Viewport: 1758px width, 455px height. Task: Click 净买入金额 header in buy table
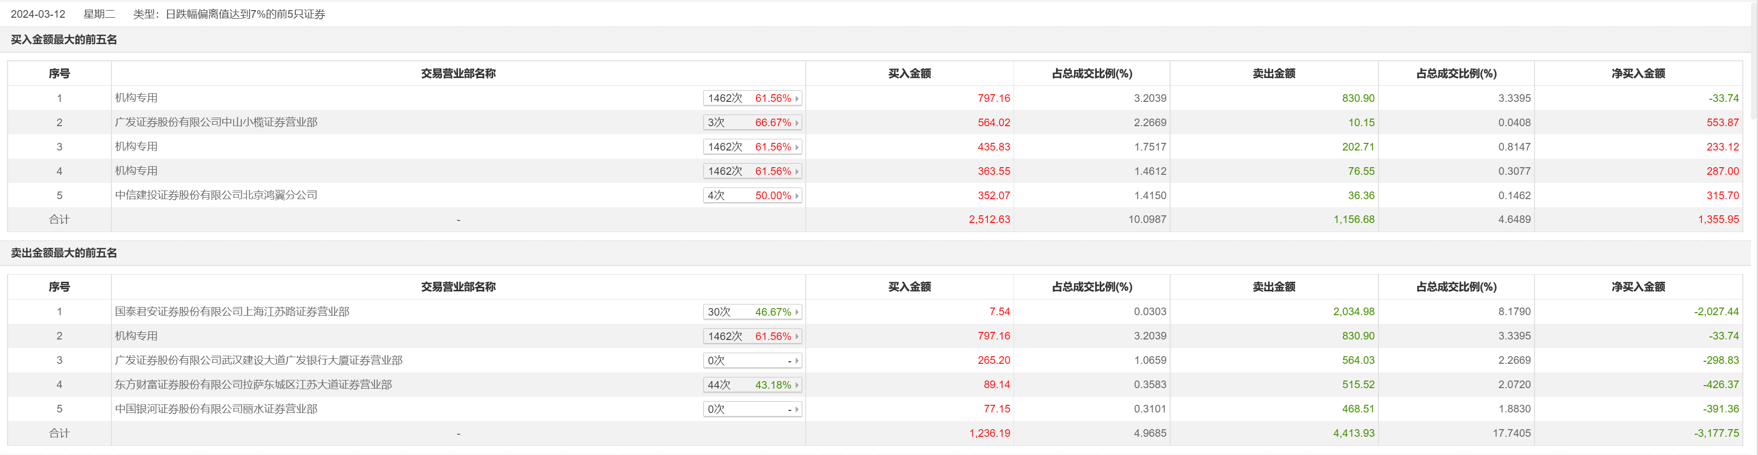1638,73
